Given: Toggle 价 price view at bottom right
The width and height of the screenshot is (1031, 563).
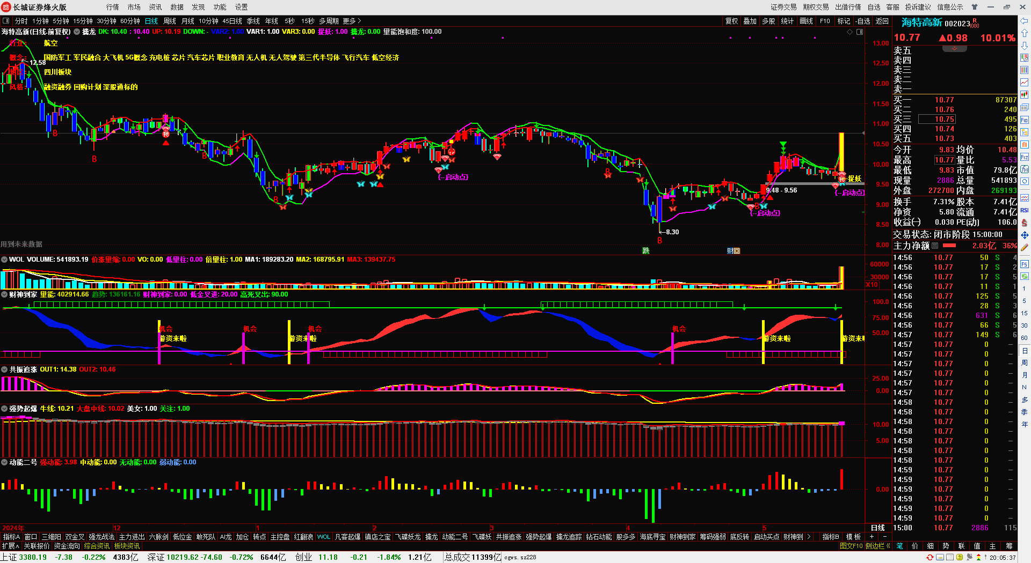Looking at the screenshot, I should (915, 546).
